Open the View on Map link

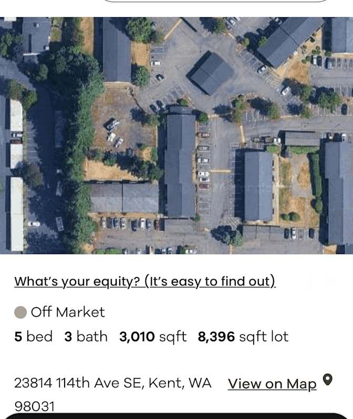[x=272, y=384]
